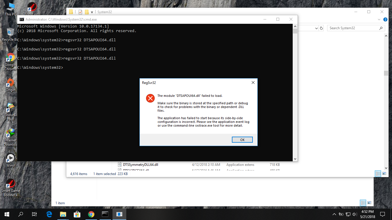Open the cmd.exe window system menu icon
The image size is (392, 220).
click(x=22, y=19)
